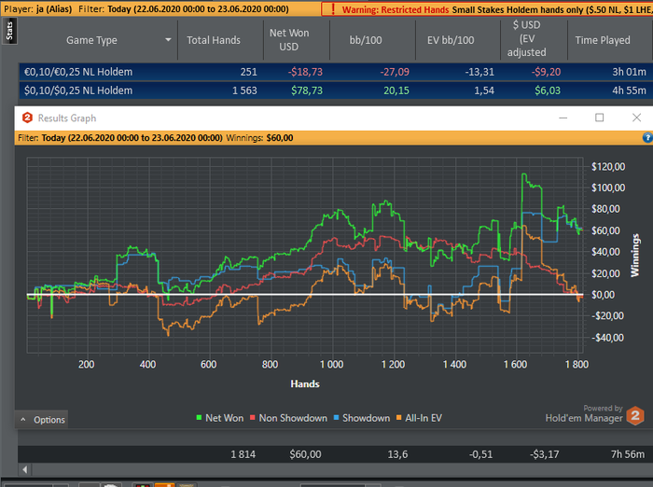
Task: Click the 1 563 total hands cell
Action: click(x=244, y=90)
